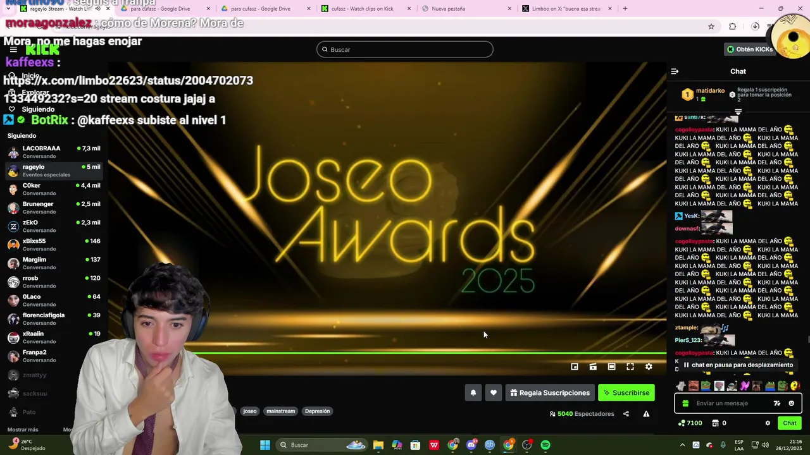Viewport: 810px width, 455px height.
Task: Click the green Chat send button
Action: point(790,423)
